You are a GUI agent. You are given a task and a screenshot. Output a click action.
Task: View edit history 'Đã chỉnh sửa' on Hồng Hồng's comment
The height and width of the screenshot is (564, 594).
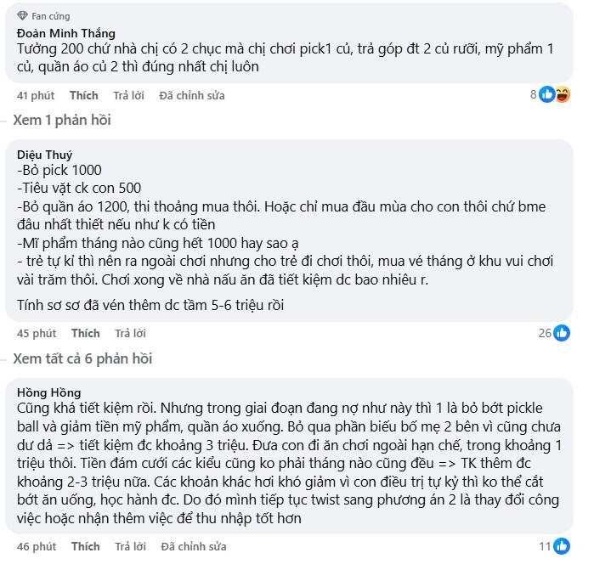pyautogui.click(x=194, y=546)
